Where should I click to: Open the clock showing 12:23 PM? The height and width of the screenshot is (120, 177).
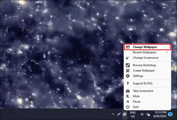(x=160, y=114)
